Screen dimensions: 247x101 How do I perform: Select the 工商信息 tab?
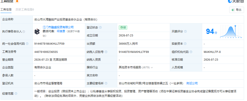pos(6,9)
